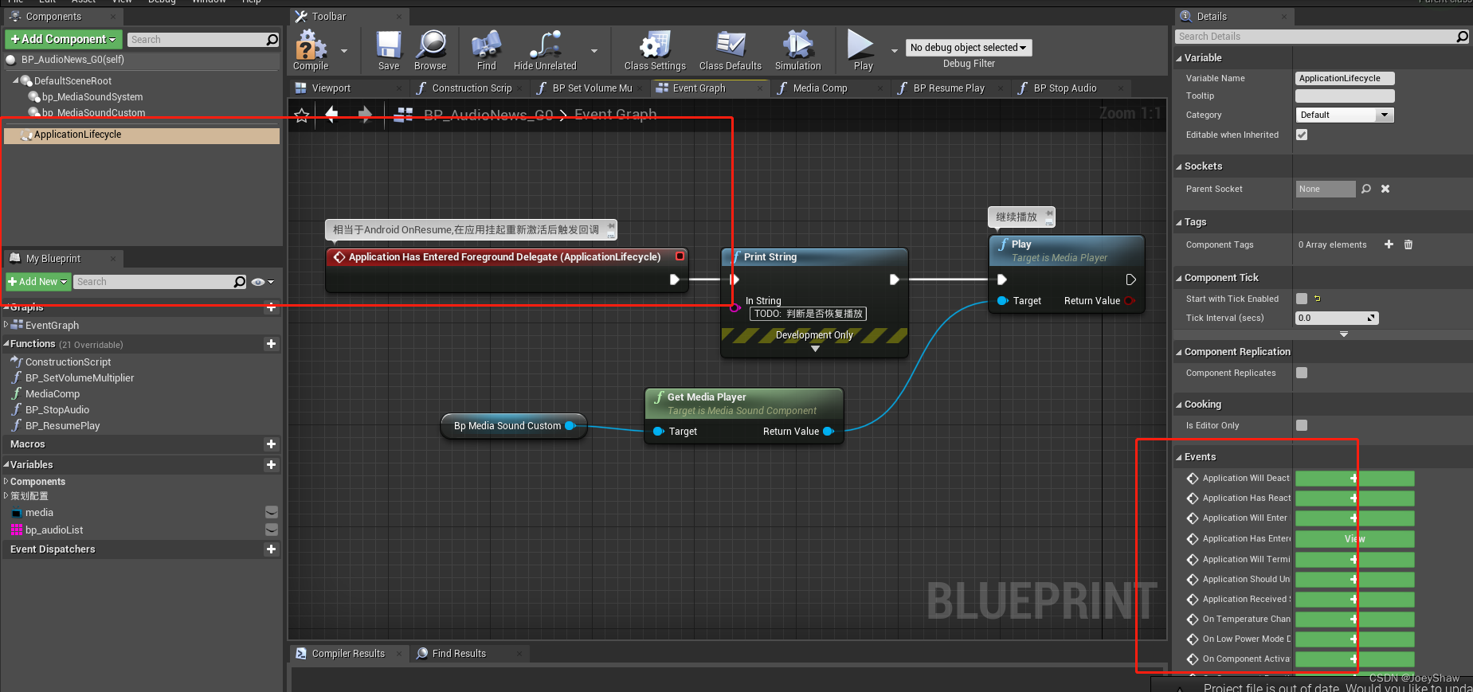Viewport: 1473px width, 692px height.
Task: Bookmark graph with star icon
Action: click(302, 115)
